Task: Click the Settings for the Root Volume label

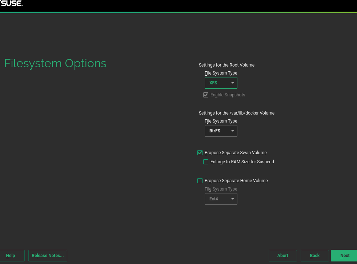Action: pos(226,65)
